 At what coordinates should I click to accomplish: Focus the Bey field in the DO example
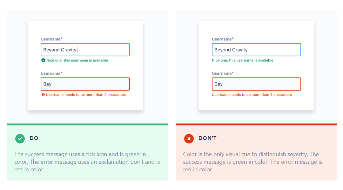point(85,84)
